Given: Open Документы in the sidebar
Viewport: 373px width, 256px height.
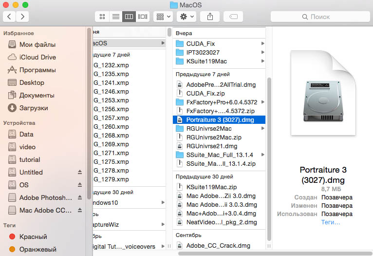Looking at the screenshot, I should 37,95.
